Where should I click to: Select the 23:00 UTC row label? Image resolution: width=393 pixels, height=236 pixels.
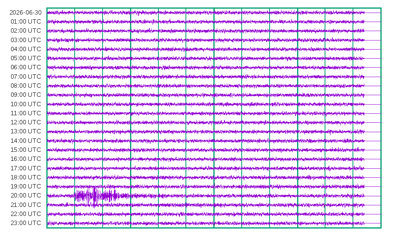[x=26, y=223]
